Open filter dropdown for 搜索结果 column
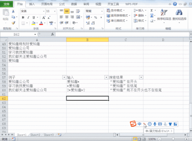 [141, 77]
